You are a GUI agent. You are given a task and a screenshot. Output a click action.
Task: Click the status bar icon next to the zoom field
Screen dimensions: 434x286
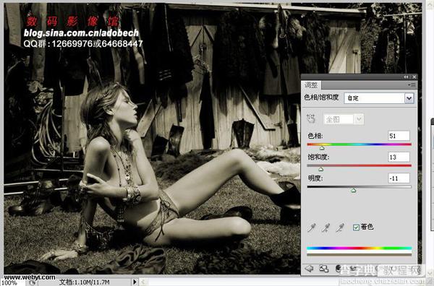pos(33,282)
